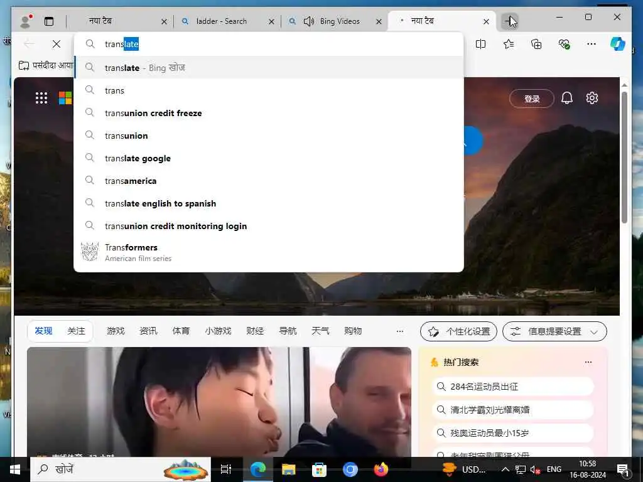Open File Explorer from the taskbar
Viewport: 643px width, 482px height.
click(289, 469)
